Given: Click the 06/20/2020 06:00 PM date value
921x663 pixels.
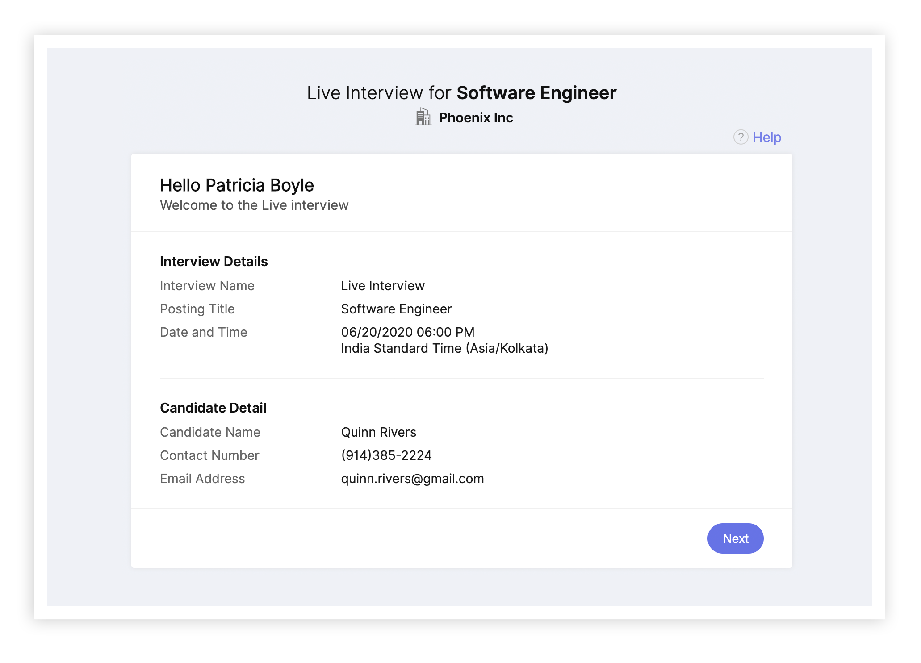Looking at the screenshot, I should 407,332.
